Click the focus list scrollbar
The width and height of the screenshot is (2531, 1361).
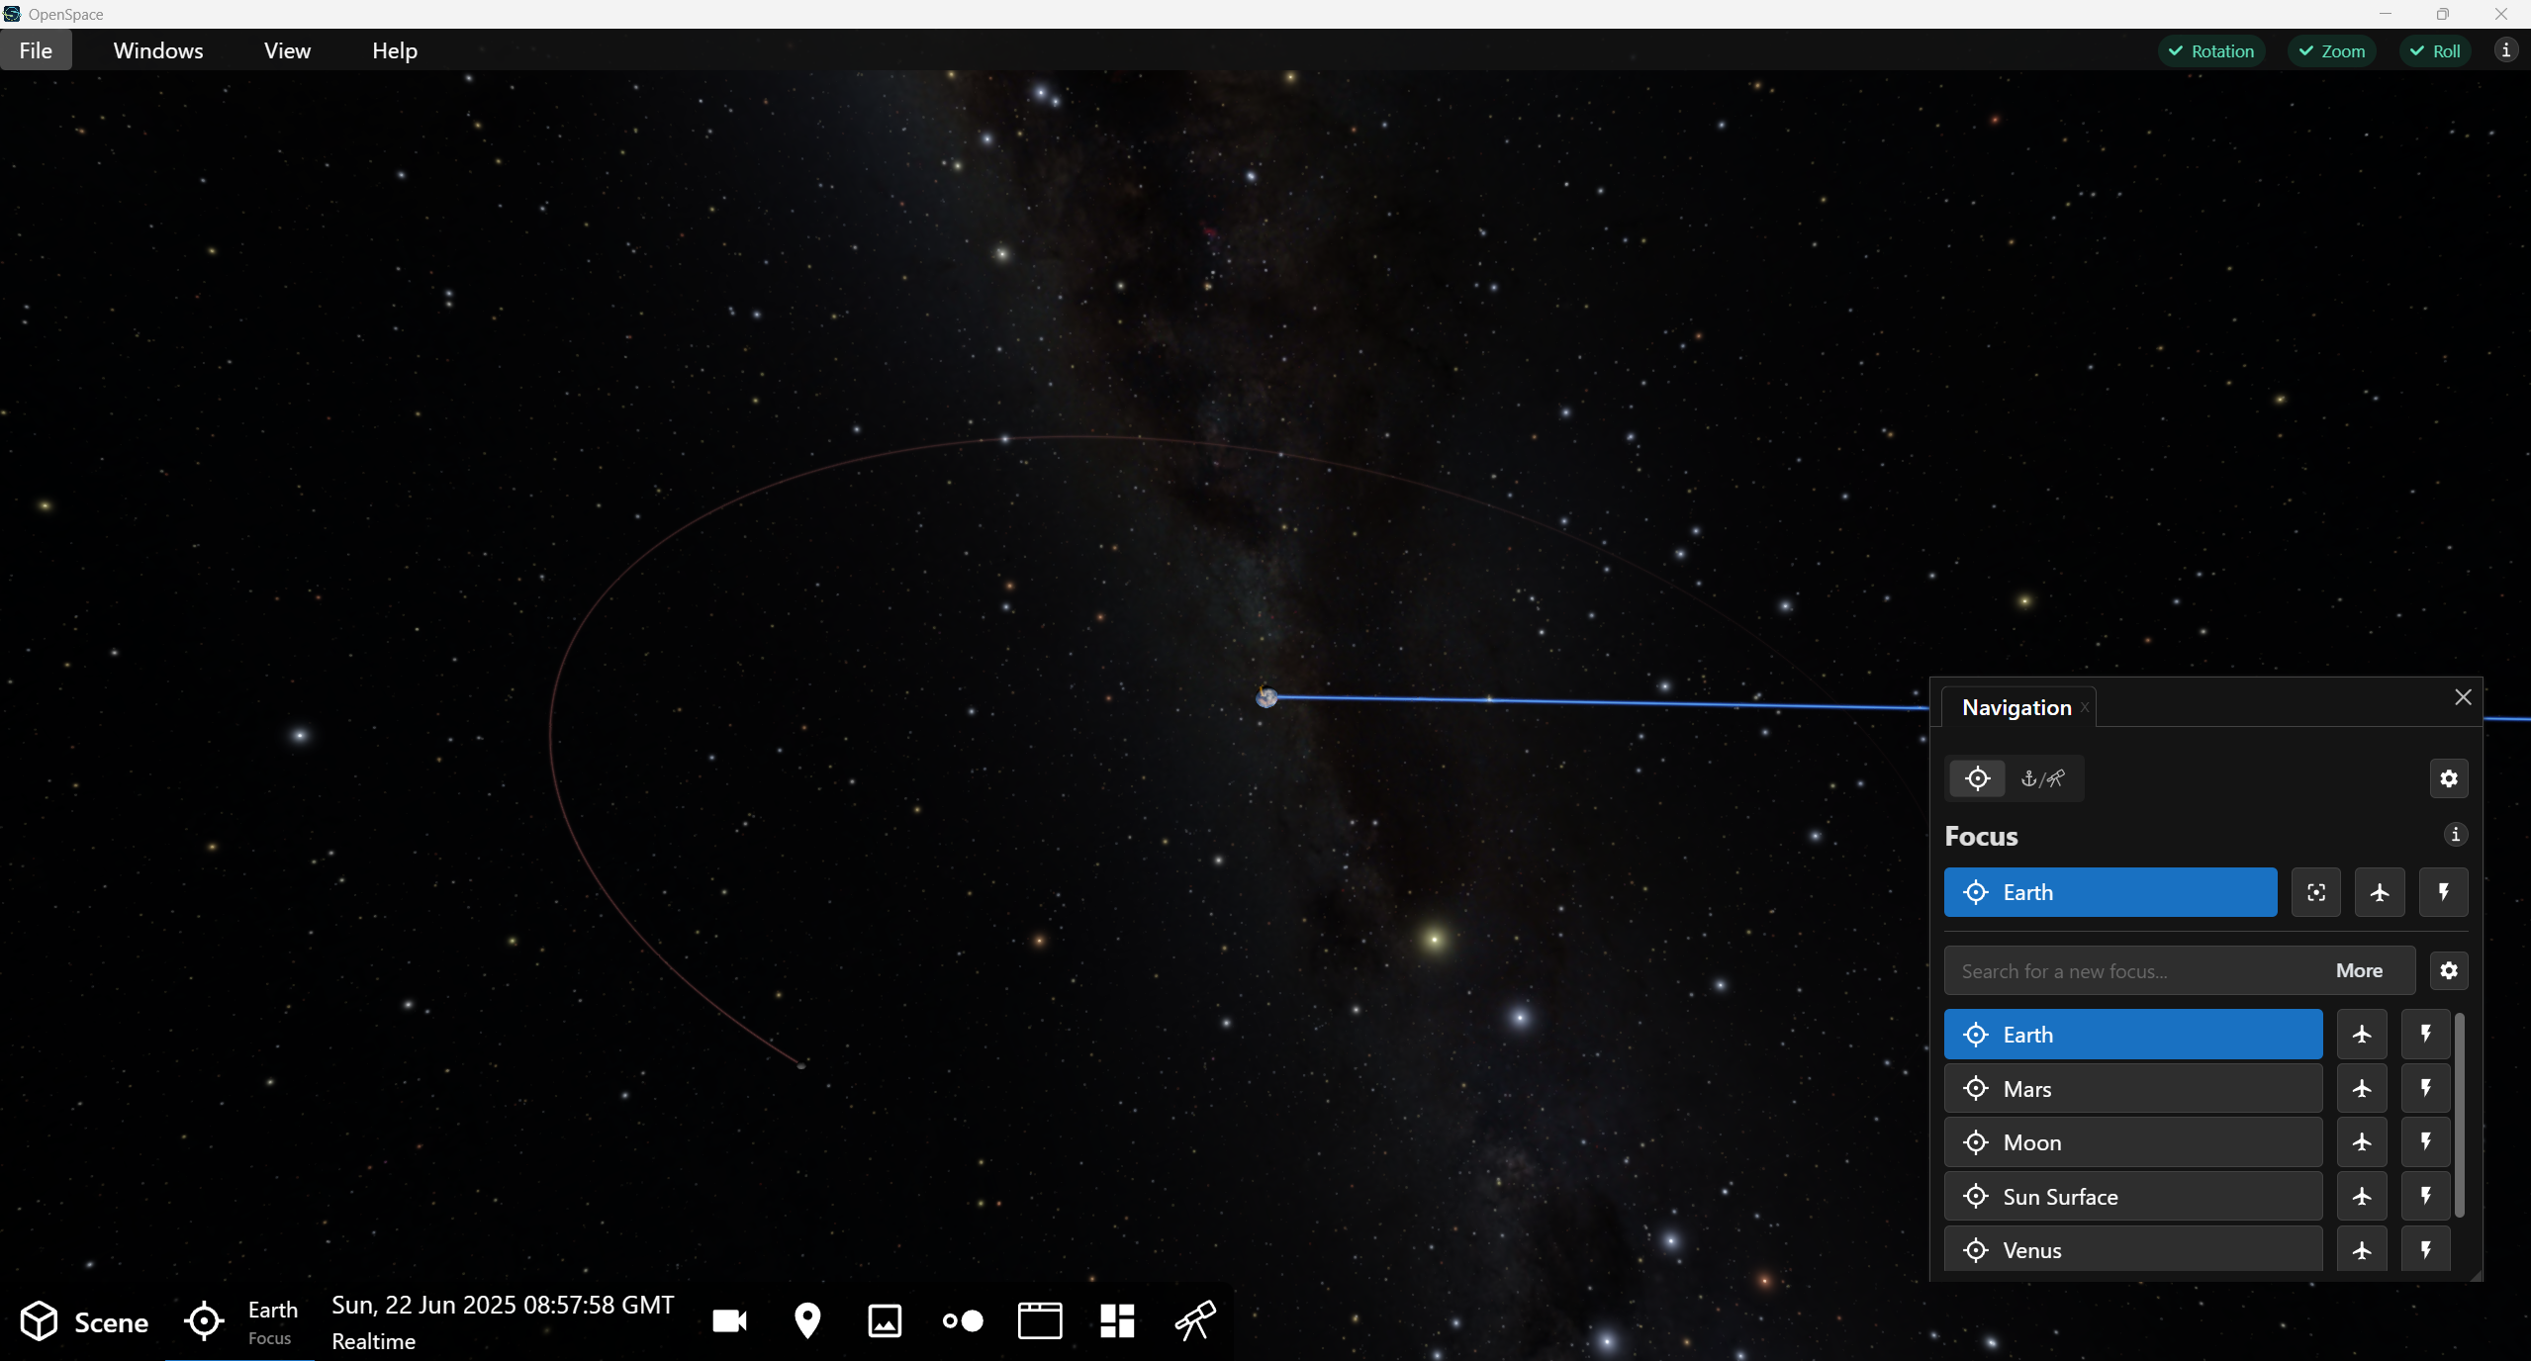click(2460, 1115)
